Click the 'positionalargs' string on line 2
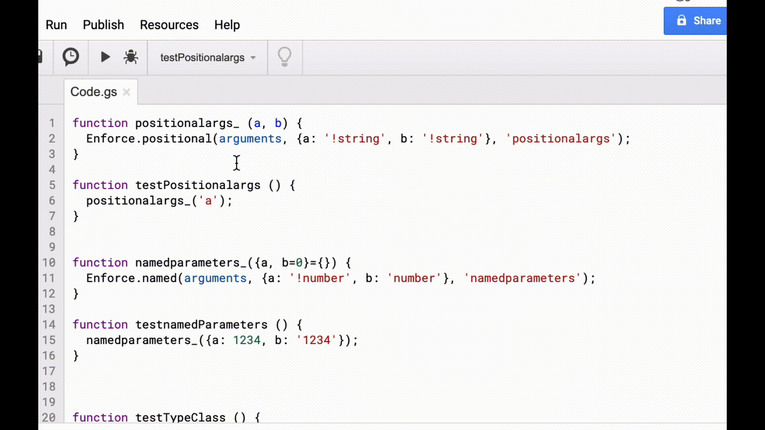Image resolution: width=765 pixels, height=430 pixels. (x=561, y=139)
